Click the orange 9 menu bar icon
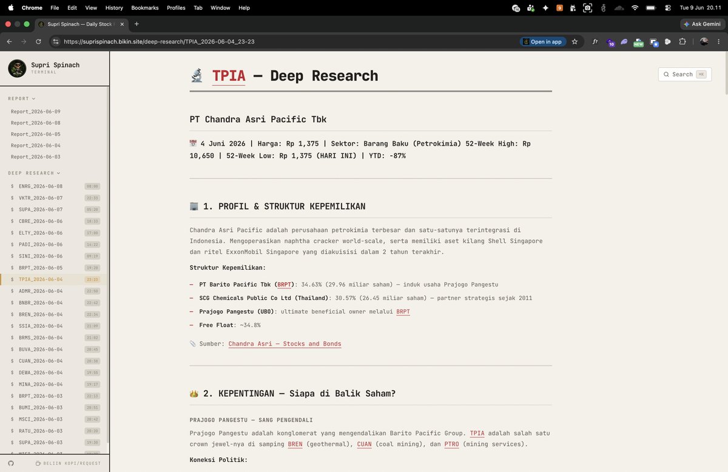The image size is (728, 472). [559, 8]
